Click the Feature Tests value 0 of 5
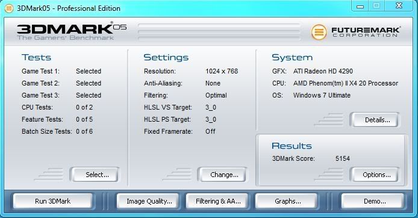Image resolution: width=418 pixels, height=218 pixels. (84, 119)
